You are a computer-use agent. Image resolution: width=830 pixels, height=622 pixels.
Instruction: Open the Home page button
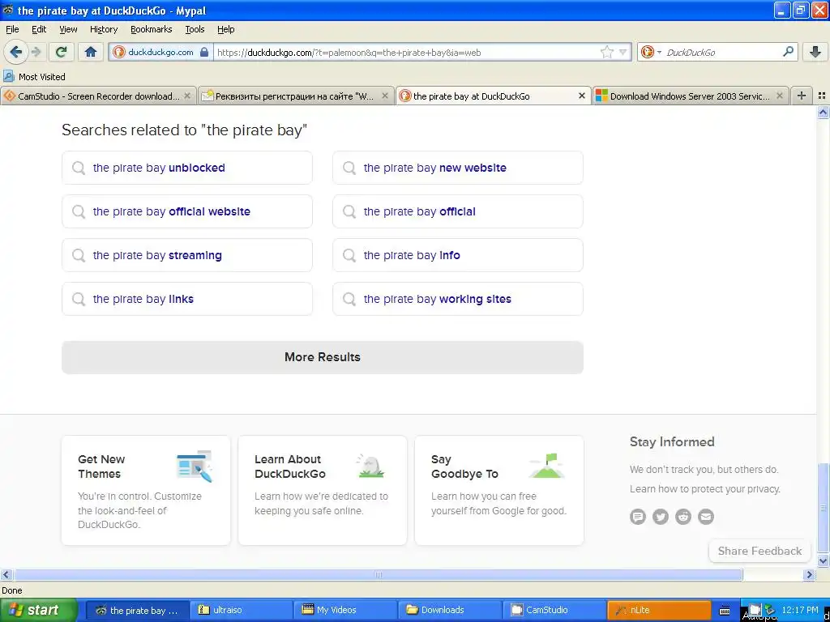[91, 52]
